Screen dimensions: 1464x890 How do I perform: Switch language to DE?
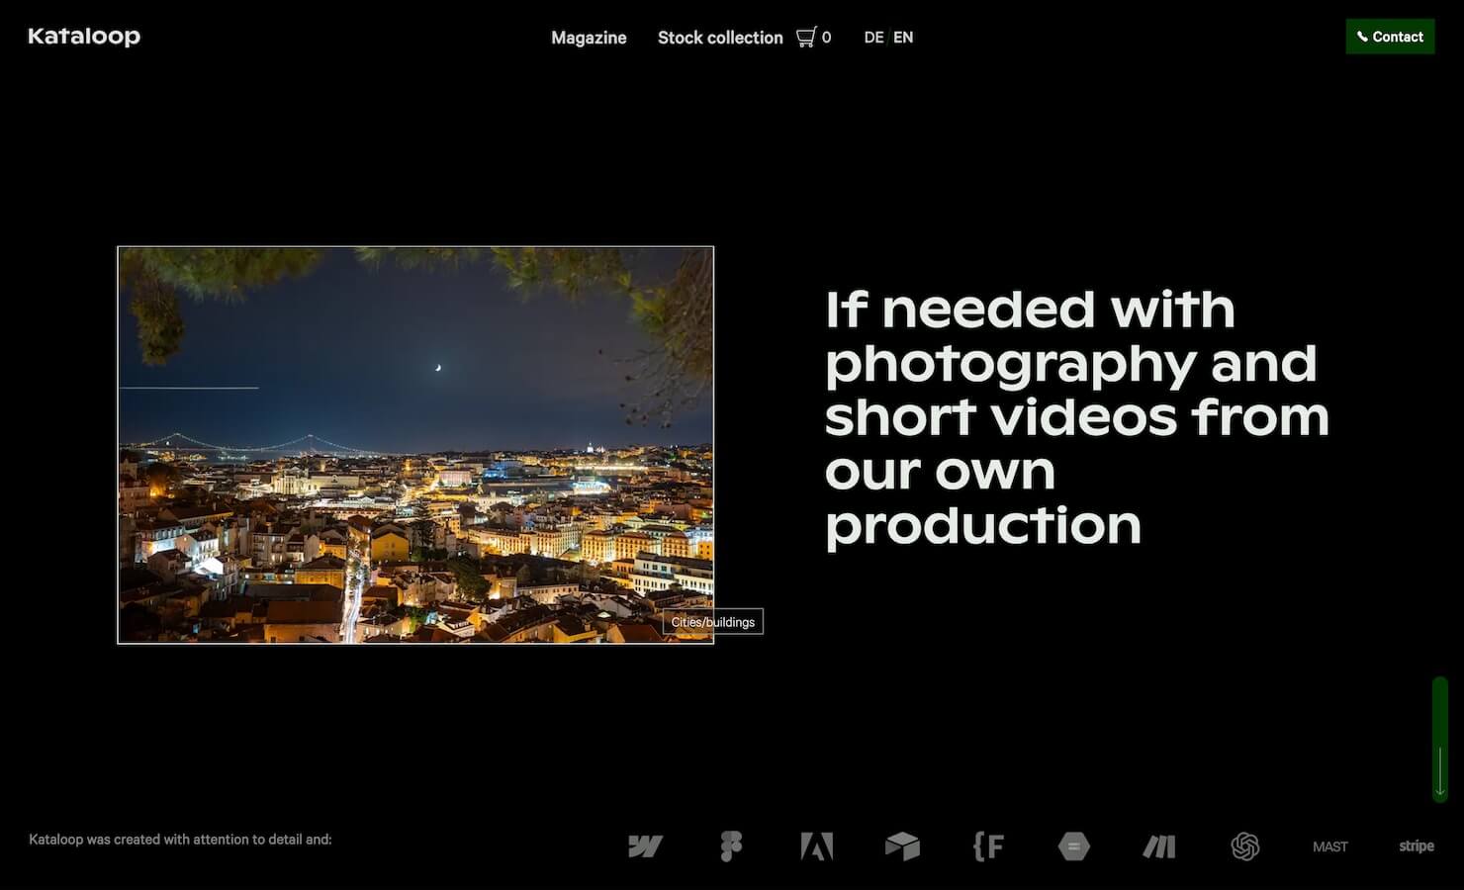[x=873, y=38]
